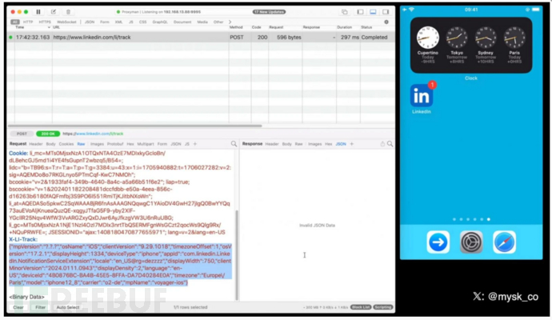Open Request Body tab
552x320 pixels.
[50, 144]
